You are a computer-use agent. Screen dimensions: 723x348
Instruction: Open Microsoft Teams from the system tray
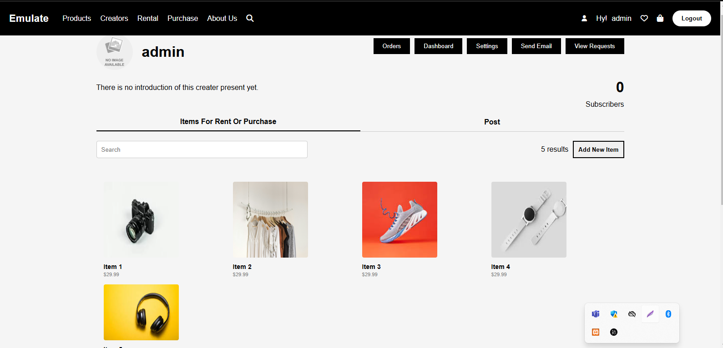tap(596, 314)
